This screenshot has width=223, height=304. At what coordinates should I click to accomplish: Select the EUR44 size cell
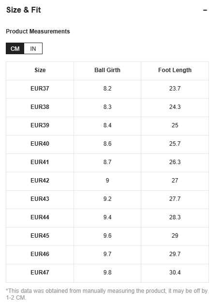click(x=40, y=218)
